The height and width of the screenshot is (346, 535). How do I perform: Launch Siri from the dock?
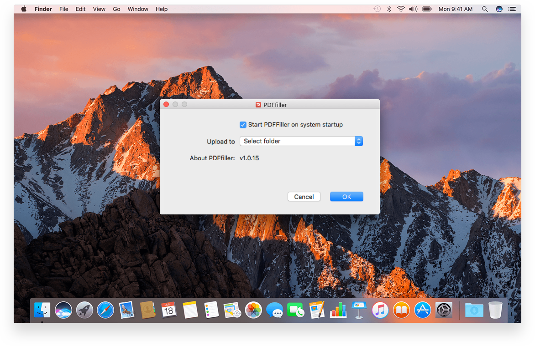(x=63, y=310)
